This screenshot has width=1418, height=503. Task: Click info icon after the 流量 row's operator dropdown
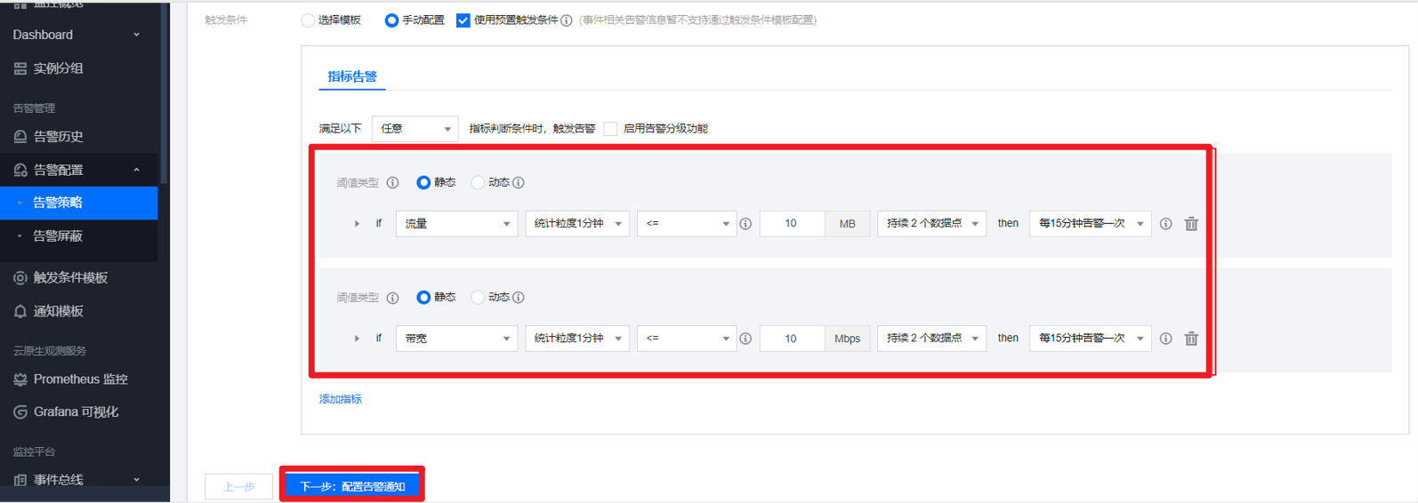click(x=745, y=224)
